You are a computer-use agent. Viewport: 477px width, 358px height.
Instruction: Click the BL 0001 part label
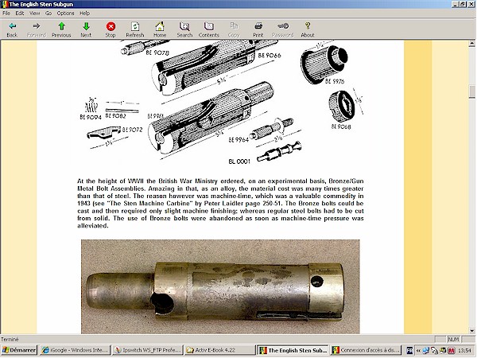point(239,161)
